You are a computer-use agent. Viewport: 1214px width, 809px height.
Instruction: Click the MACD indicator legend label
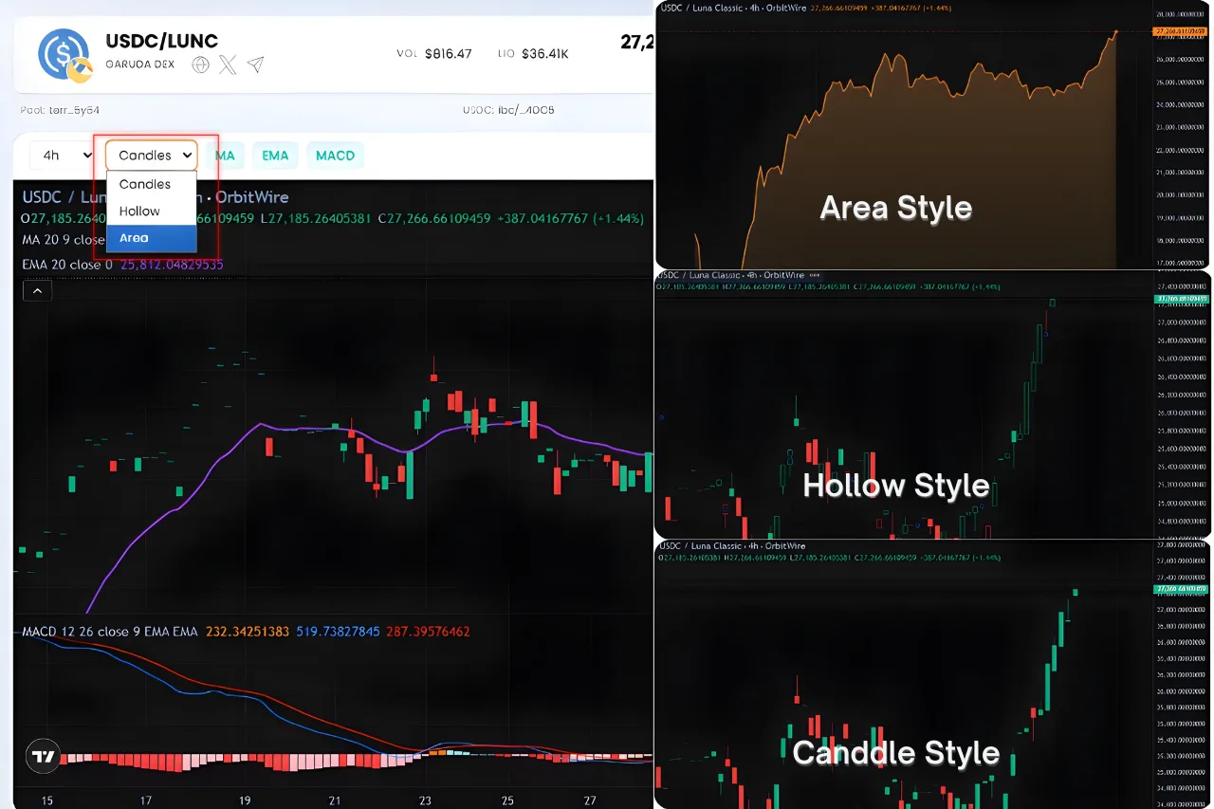click(x=110, y=632)
